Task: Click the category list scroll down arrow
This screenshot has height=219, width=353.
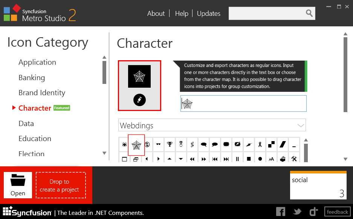Action: tap(104, 153)
